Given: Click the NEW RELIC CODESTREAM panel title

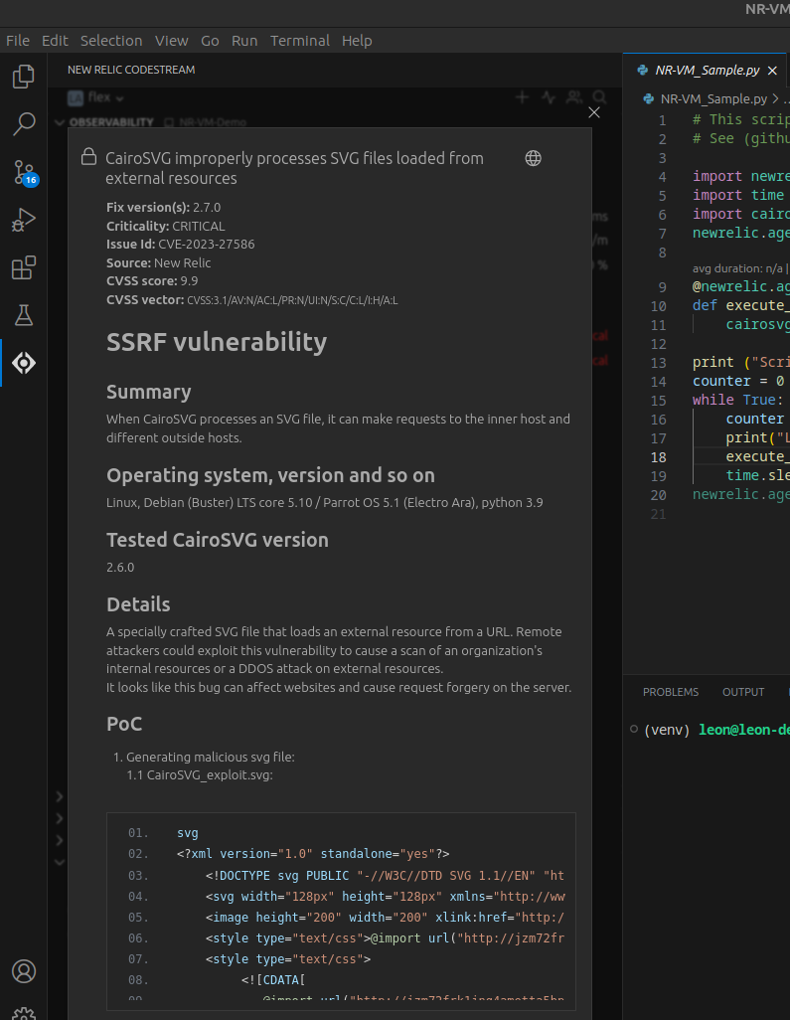Looking at the screenshot, I should (131, 70).
